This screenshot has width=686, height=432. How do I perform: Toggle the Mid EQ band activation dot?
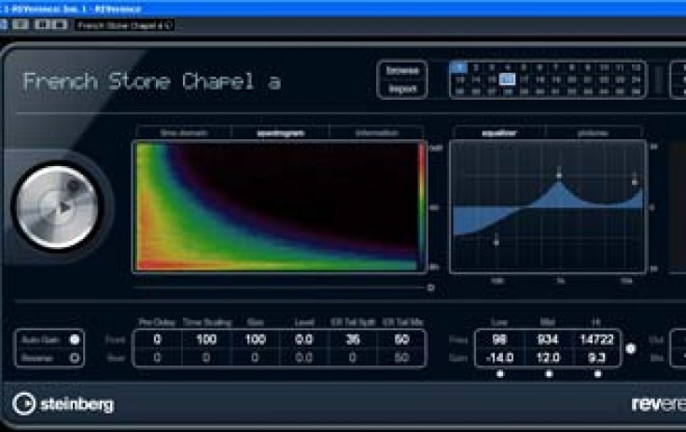tap(549, 374)
